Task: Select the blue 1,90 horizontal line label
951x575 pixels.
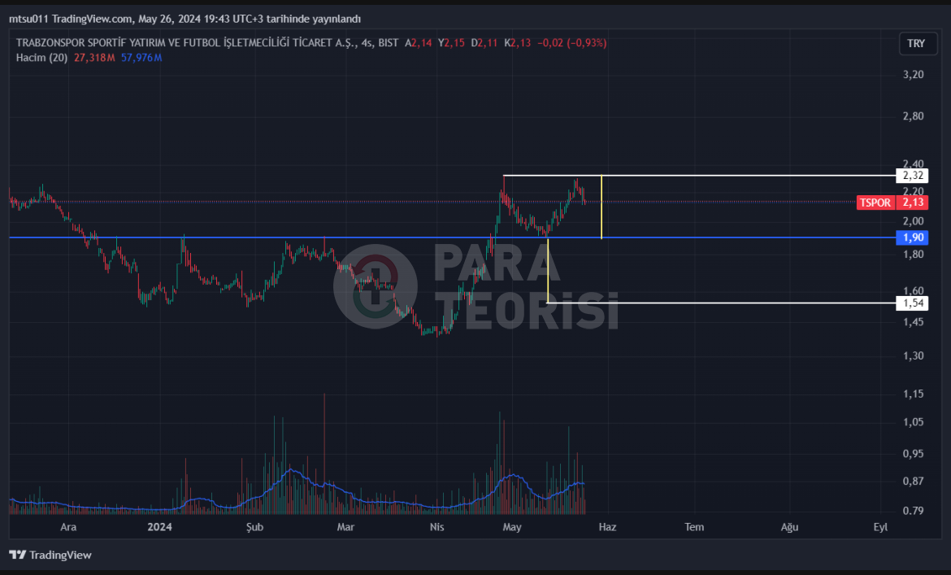Action: click(x=912, y=237)
